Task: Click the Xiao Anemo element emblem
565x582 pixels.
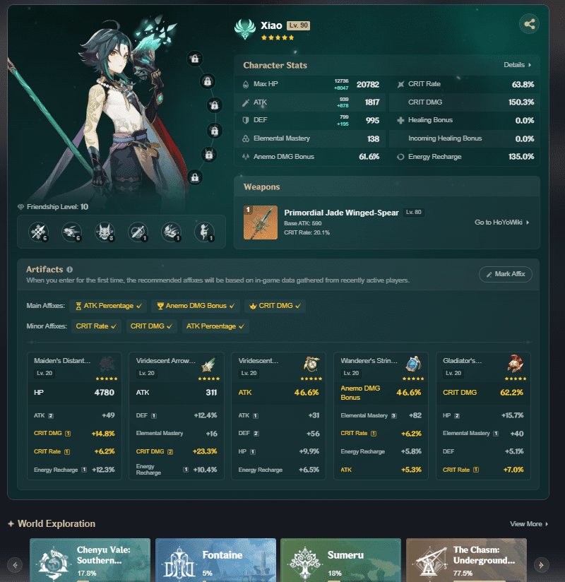Action: [x=245, y=30]
